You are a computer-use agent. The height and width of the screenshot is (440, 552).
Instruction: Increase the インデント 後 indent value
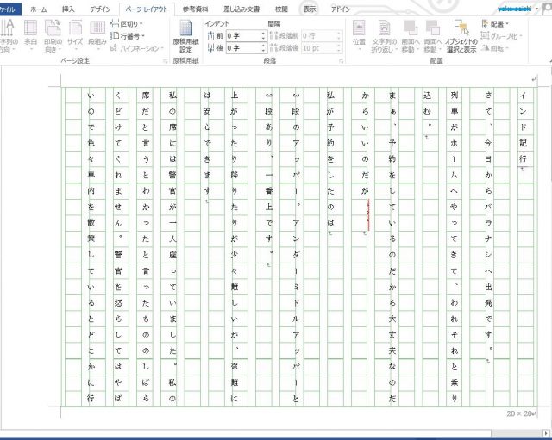pyautogui.click(x=260, y=46)
